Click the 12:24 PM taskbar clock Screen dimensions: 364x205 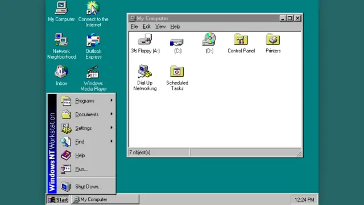point(304,200)
